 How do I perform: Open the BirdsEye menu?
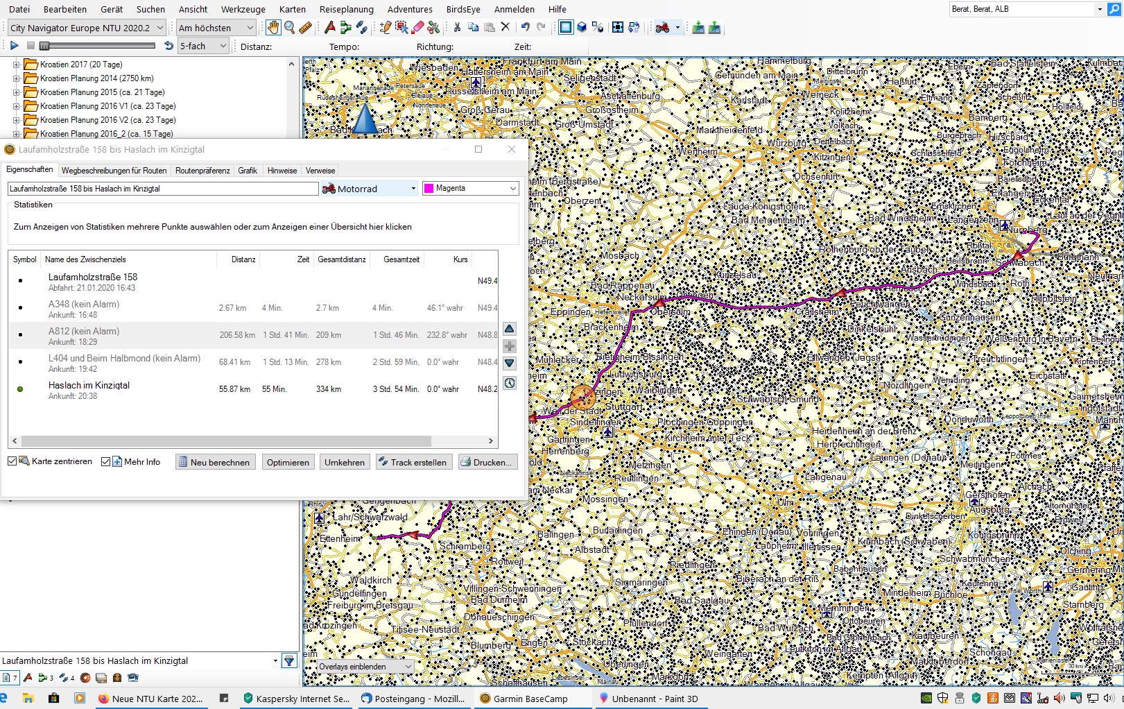pyautogui.click(x=463, y=9)
